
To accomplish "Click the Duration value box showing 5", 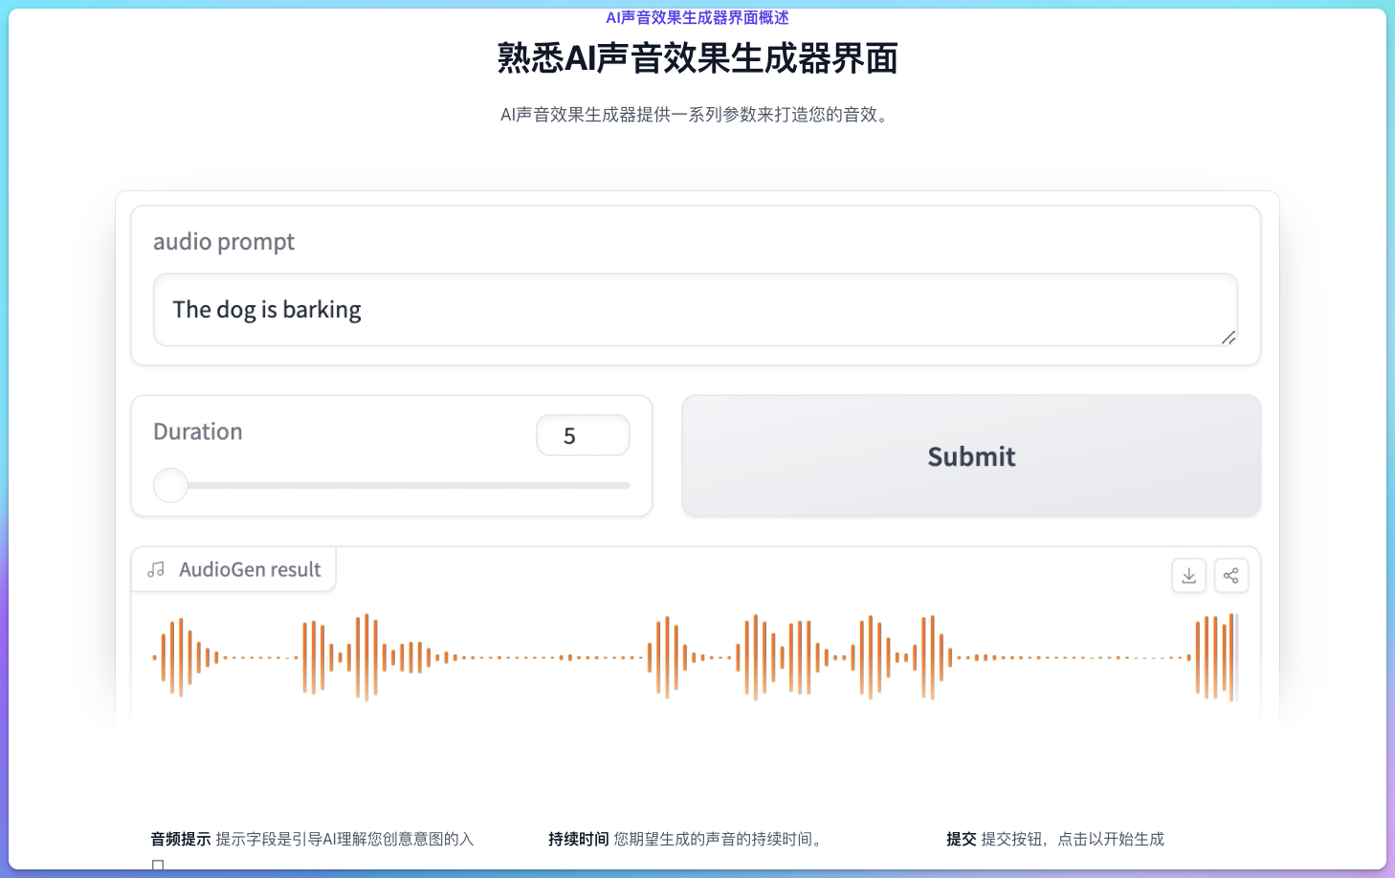I will (583, 435).
